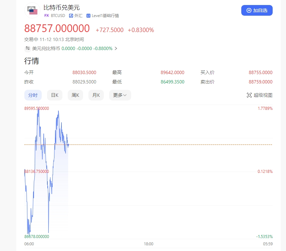Screen dimensions: 286x251
Task: Click the flag logo of BTCUSD
Action: tap(32, 10)
